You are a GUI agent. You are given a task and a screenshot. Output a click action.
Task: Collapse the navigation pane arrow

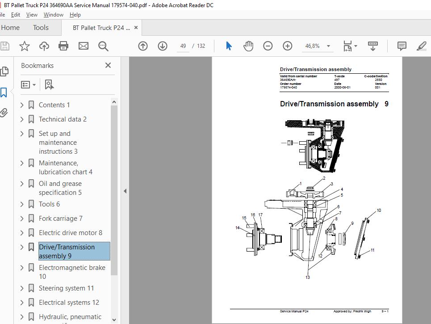[x=125, y=191]
